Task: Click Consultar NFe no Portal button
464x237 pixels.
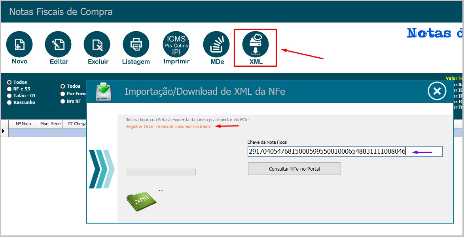Action: coord(294,169)
